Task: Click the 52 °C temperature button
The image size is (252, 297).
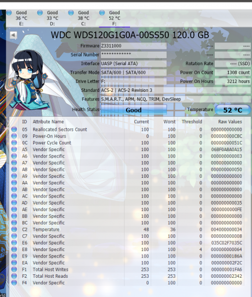Action: click(233, 110)
